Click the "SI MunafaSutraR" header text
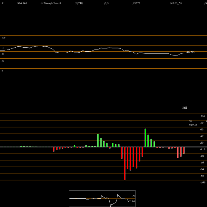This screenshot has width=207, height=207. click(51, 3)
